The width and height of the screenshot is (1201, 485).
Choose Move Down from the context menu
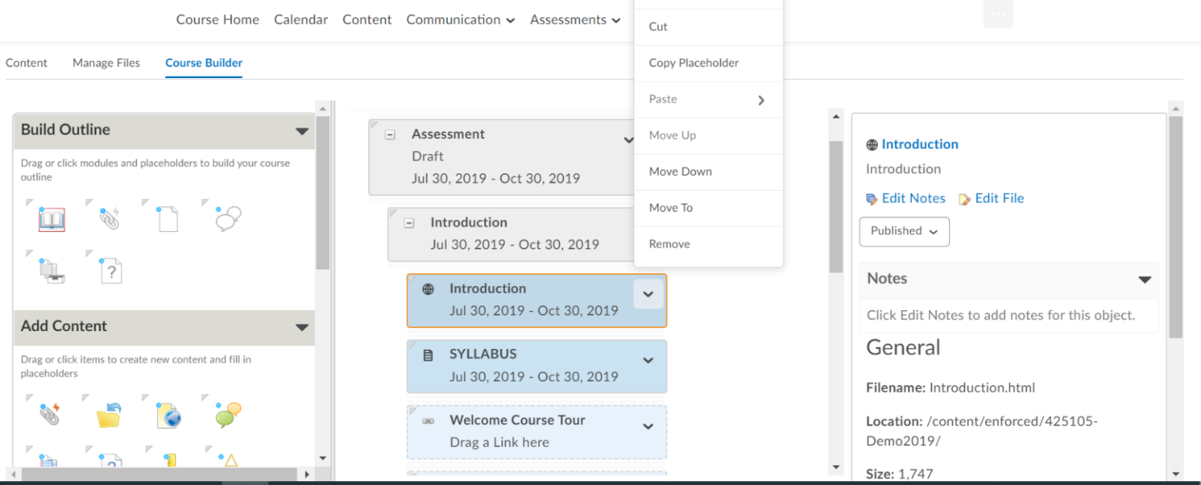679,172
